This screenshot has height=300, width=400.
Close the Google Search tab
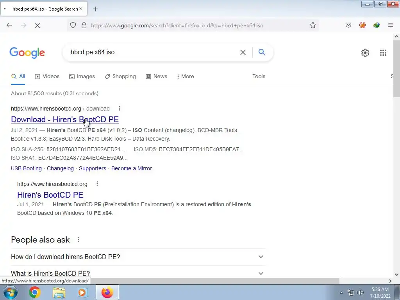81,9
